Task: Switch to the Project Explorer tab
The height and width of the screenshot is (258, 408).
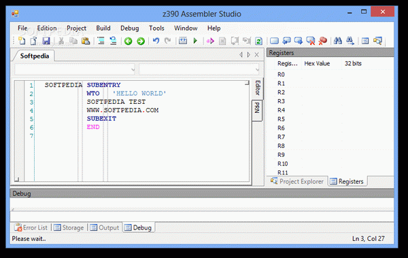Action: (297, 181)
